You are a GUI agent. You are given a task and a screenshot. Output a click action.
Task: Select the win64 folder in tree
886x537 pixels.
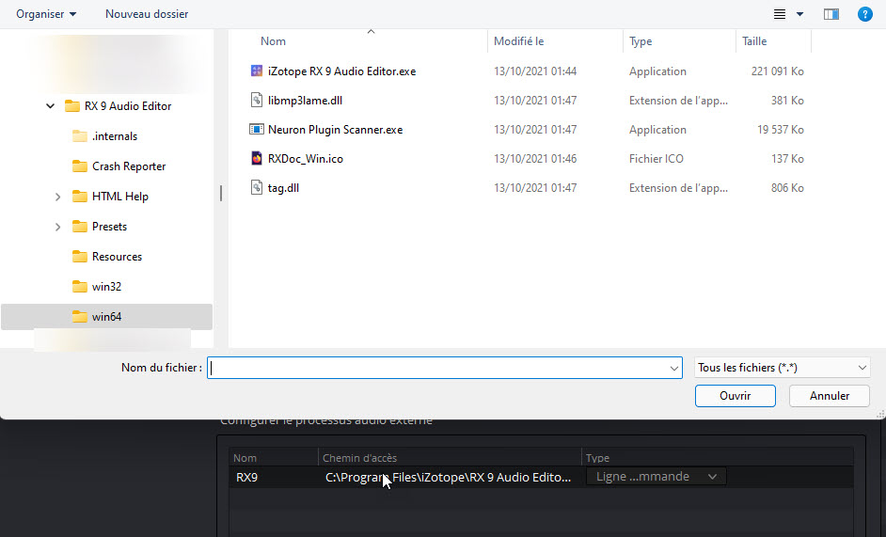pyautogui.click(x=106, y=317)
